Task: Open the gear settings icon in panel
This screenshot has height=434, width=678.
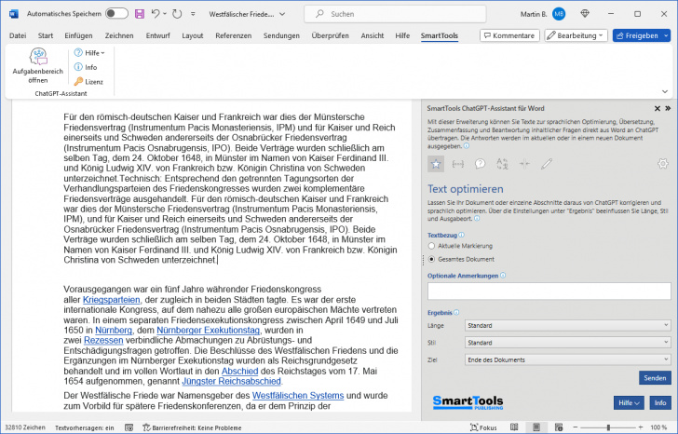Action: (662, 163)
